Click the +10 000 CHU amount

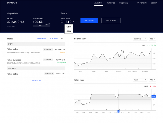(60, 49)
